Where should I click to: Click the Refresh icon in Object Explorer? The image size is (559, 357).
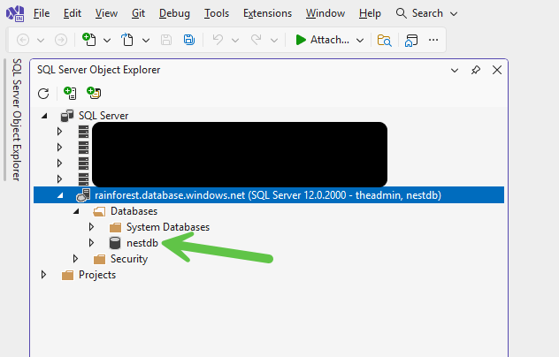pos(43,94)
